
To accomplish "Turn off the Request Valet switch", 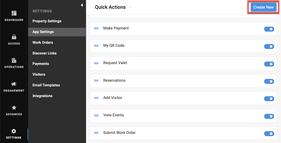I will [269, 64].
